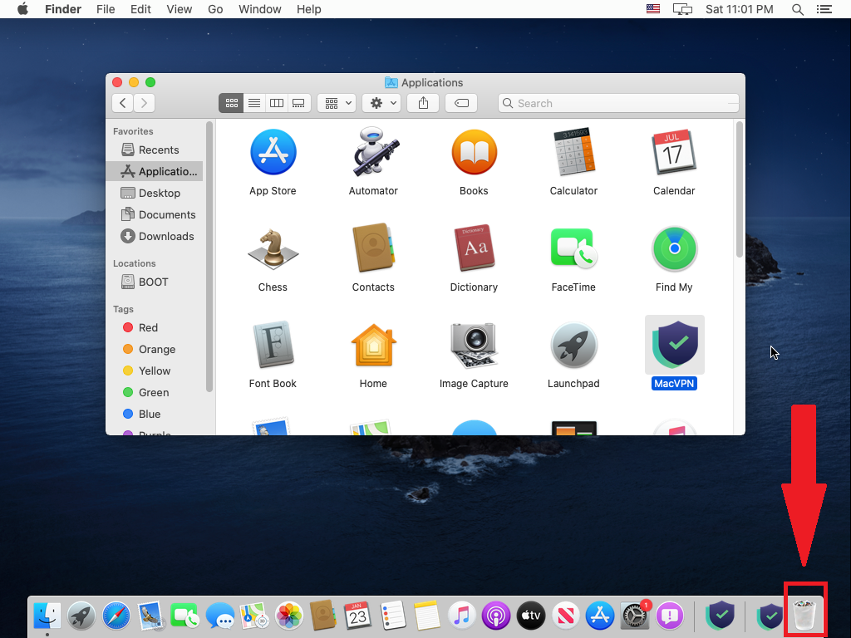
Task: Select the Find My app icon
Action: [x=674, y=248]
